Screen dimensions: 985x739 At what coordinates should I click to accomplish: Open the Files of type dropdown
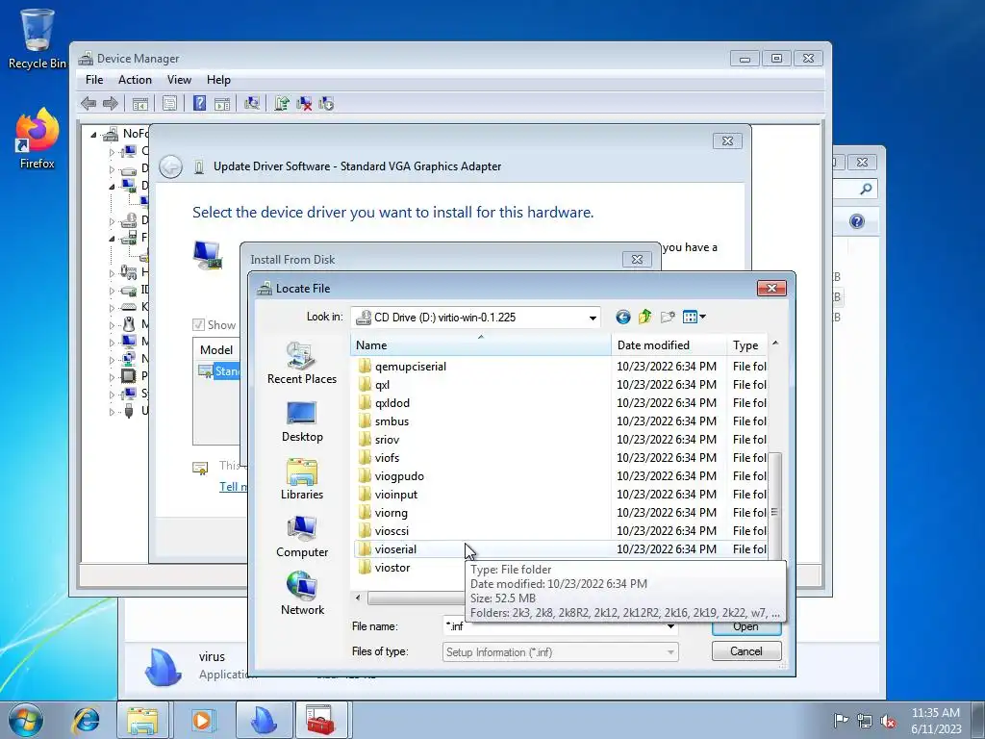560,652
